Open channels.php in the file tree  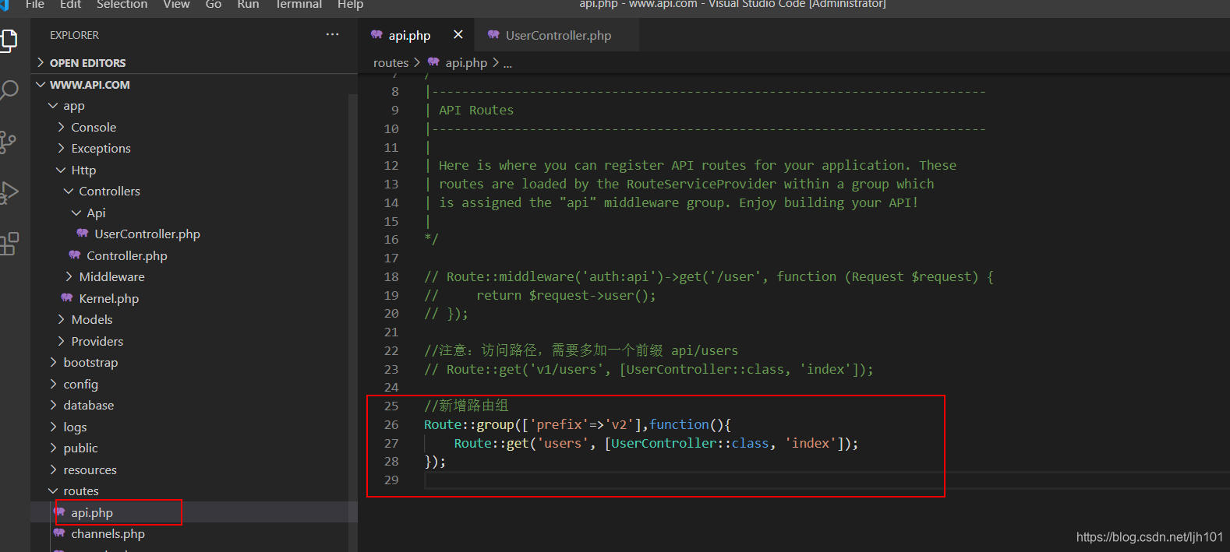tap(108, 533)
